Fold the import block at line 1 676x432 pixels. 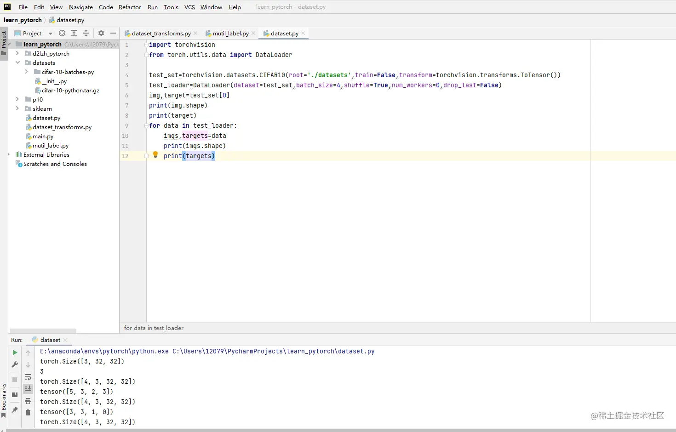click(x=147, y=45)
